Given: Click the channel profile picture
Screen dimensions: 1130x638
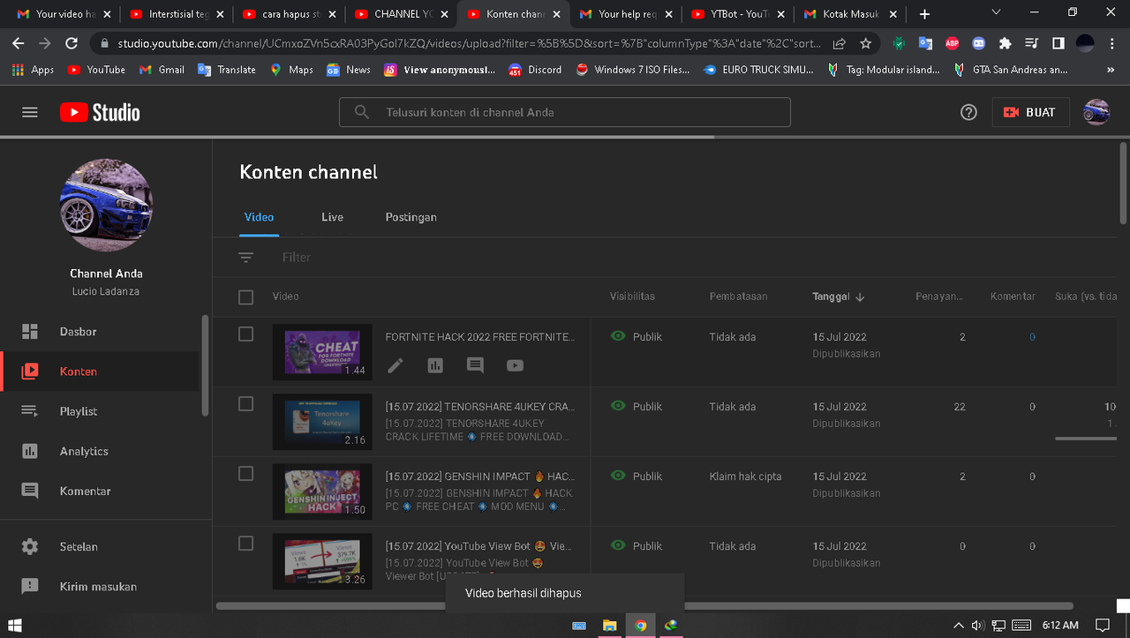Looking at the screenshot, I should click(x=106, y=206).
